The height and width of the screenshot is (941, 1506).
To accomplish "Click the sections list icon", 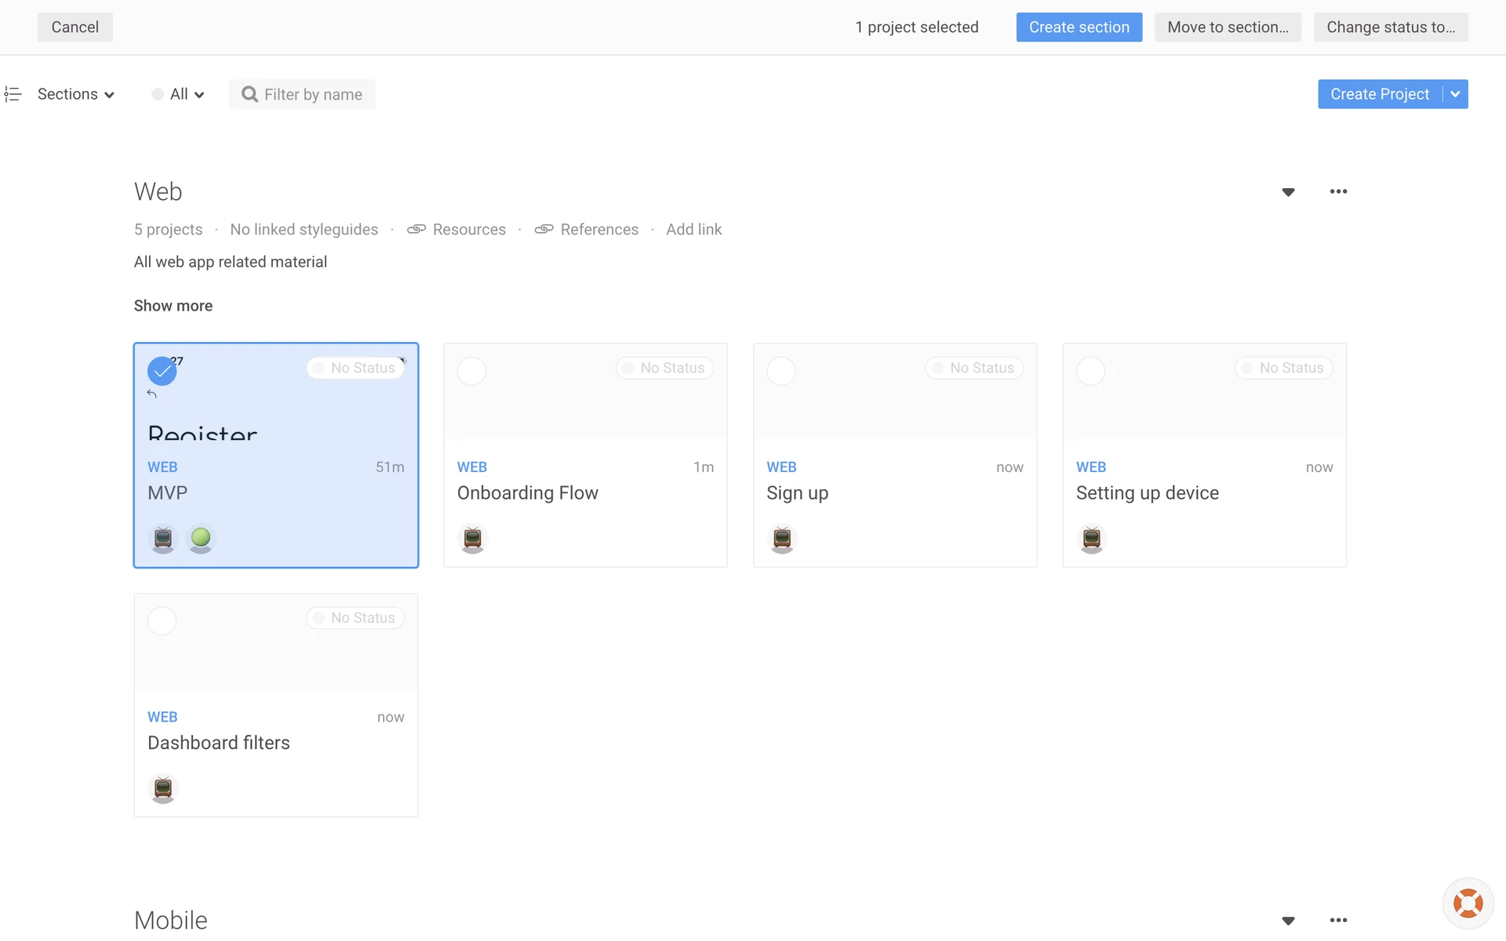I will pos(13,94).
